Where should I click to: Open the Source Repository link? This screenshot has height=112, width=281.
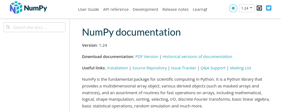click(150, 68)
